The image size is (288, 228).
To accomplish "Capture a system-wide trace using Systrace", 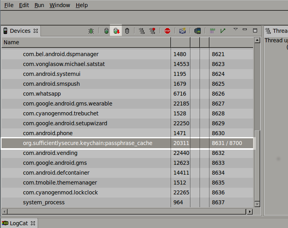I will click(213, 31).
